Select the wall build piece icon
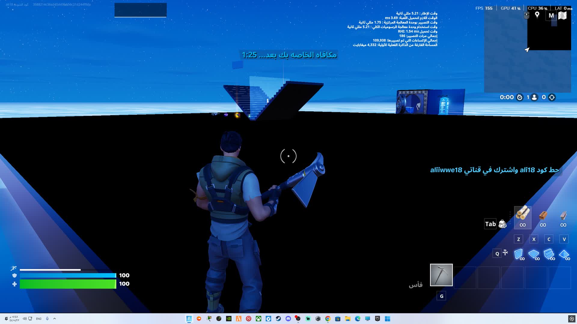Viewport: 577px width, 324px height. [518, 254]
